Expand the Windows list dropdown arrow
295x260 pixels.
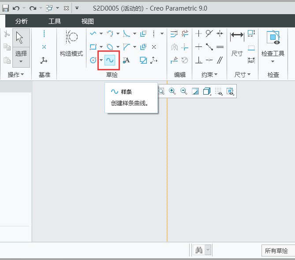[58, 8]
